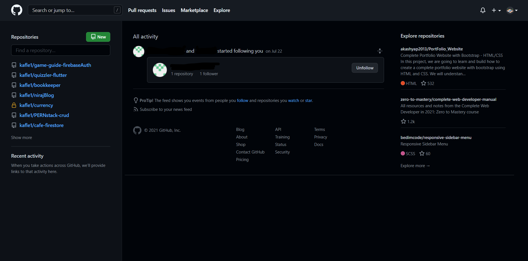The image size is (528, 261).
Task: Open the Training footer link
Action: tap(282, 137)
